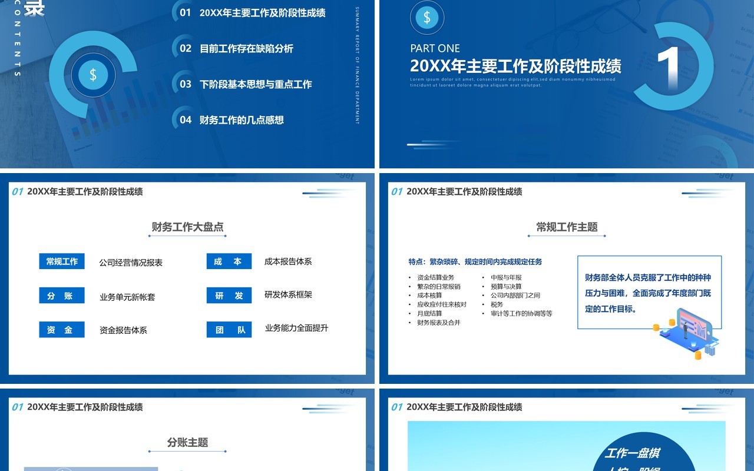Click the bullet 公司内部部门之间

click(x=515, y=295)
